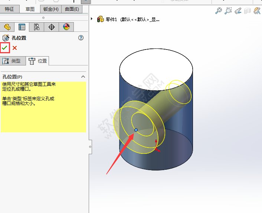
Task: Confirm hole position with green checkmark
Action: pyautogui.click(x=5, y=48)
